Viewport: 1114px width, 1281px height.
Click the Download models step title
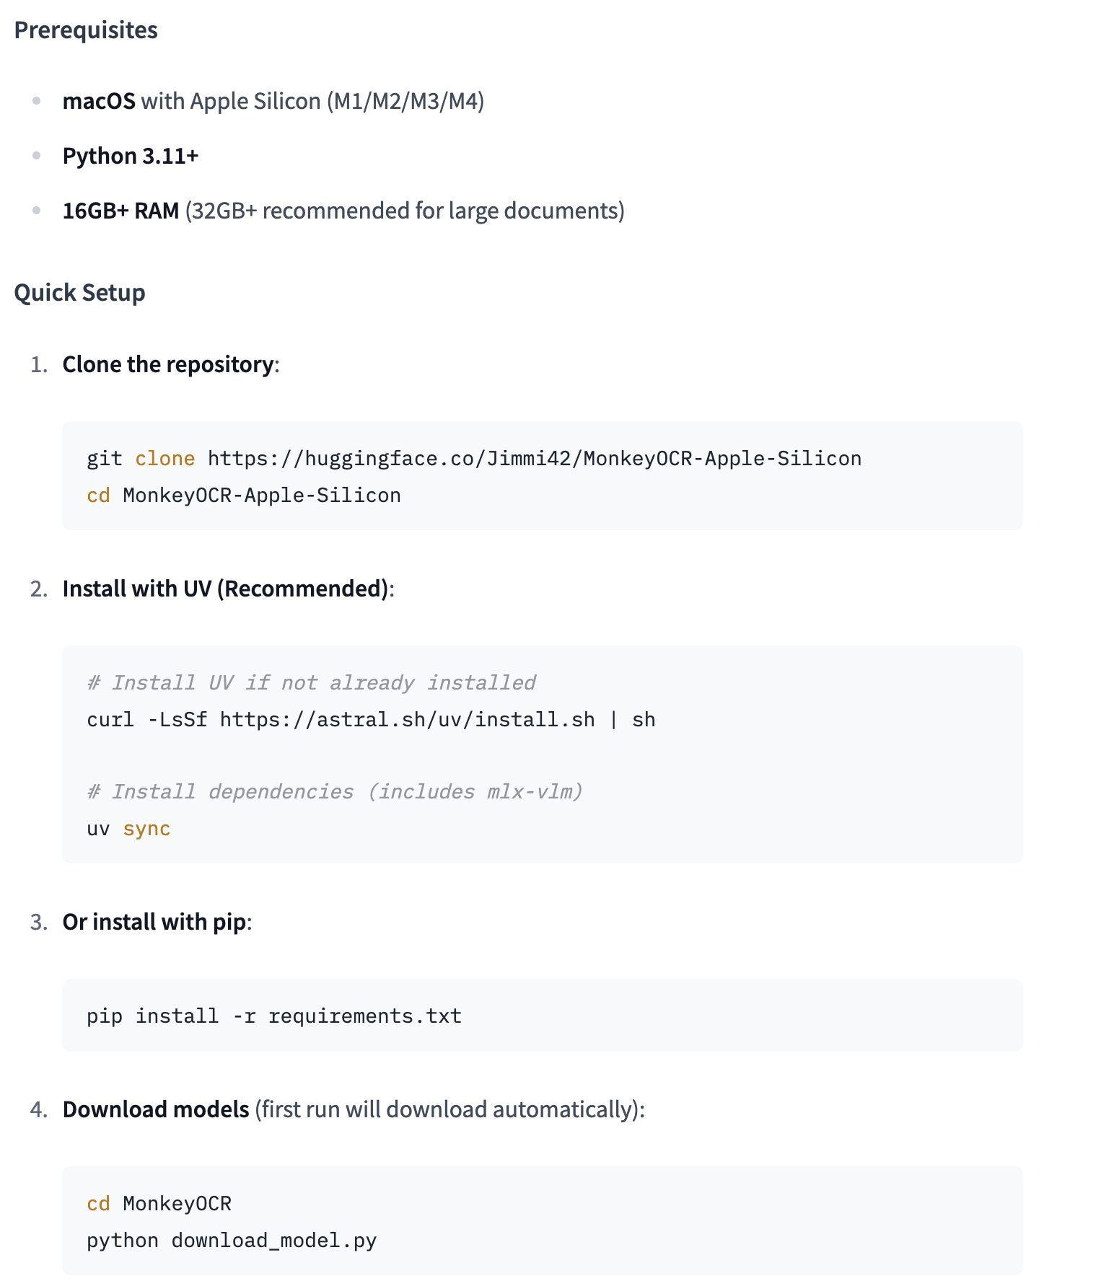(x=156, y=1109)
